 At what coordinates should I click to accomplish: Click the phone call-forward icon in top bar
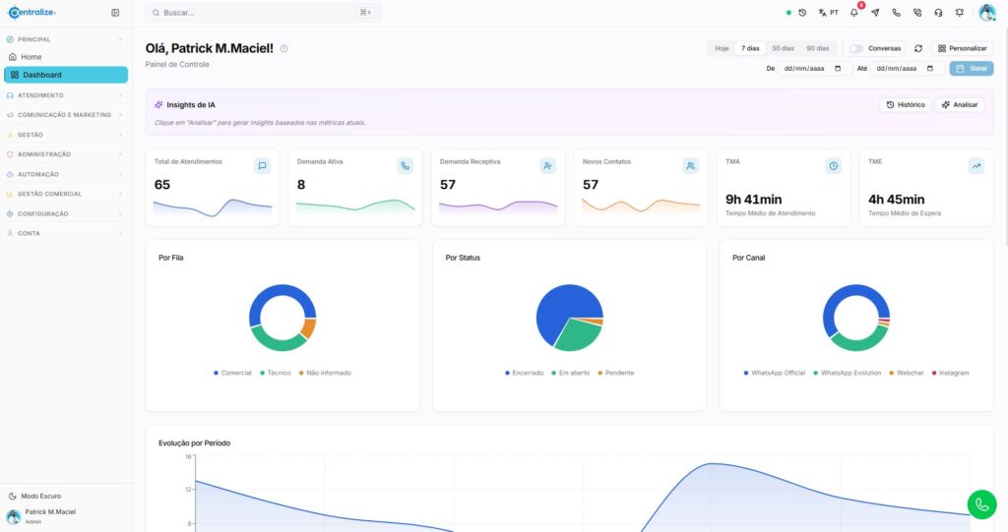[917, 12]
